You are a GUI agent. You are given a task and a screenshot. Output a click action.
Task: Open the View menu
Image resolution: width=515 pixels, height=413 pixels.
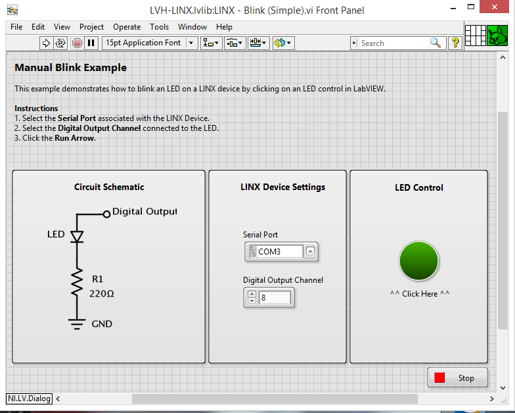[x=62, y=27]
